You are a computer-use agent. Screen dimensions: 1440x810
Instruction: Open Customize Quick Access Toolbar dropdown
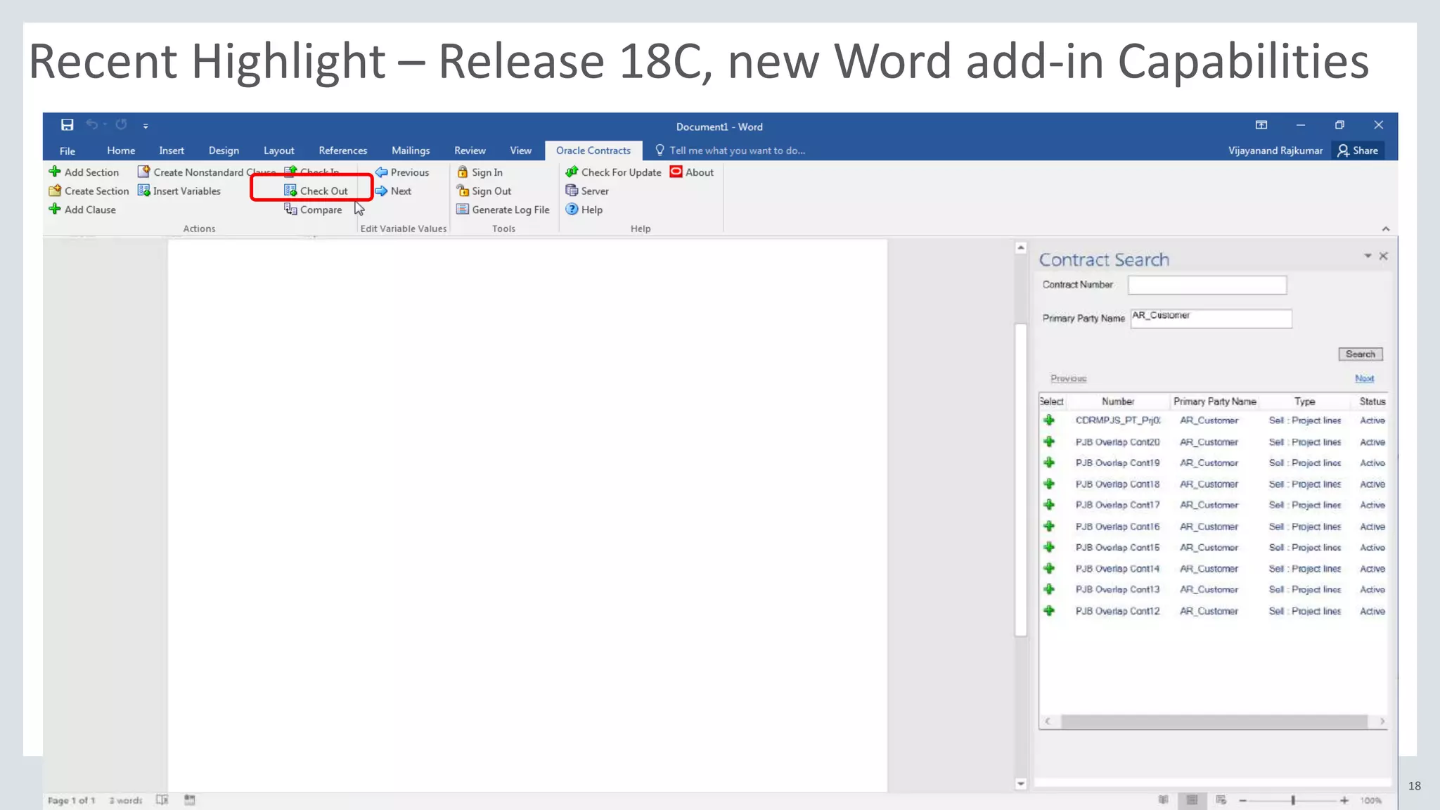click(146, 126)
